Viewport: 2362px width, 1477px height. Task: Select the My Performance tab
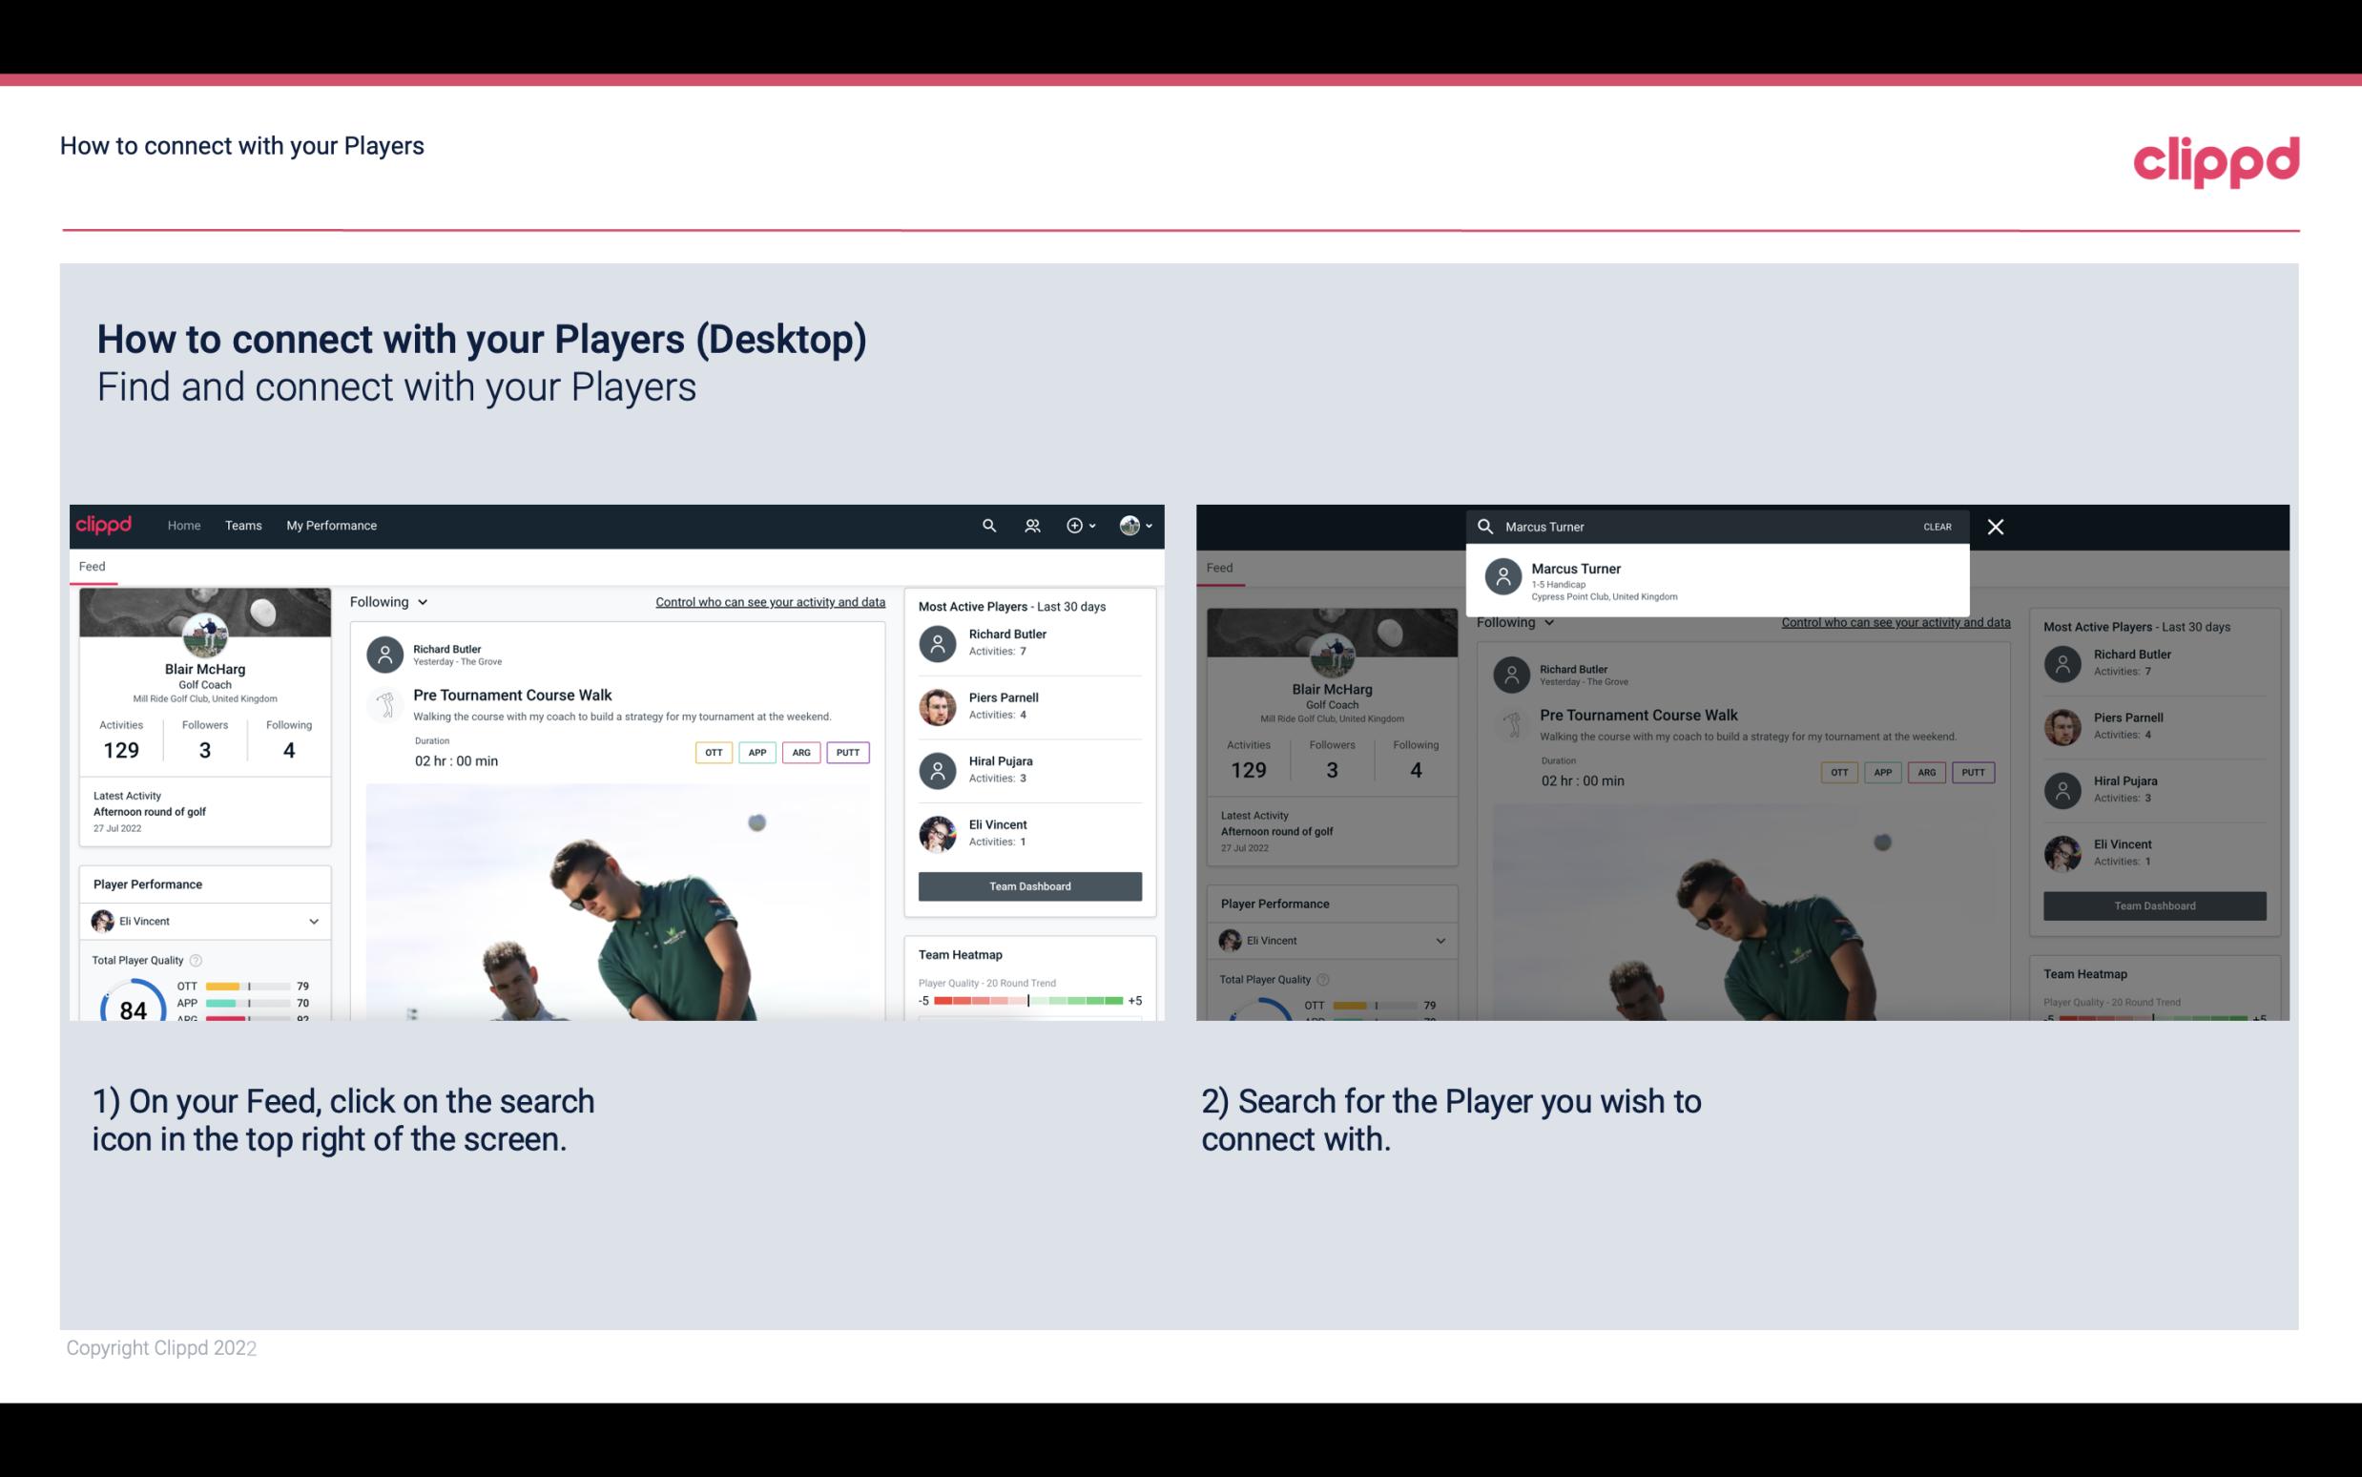[330, 524]
